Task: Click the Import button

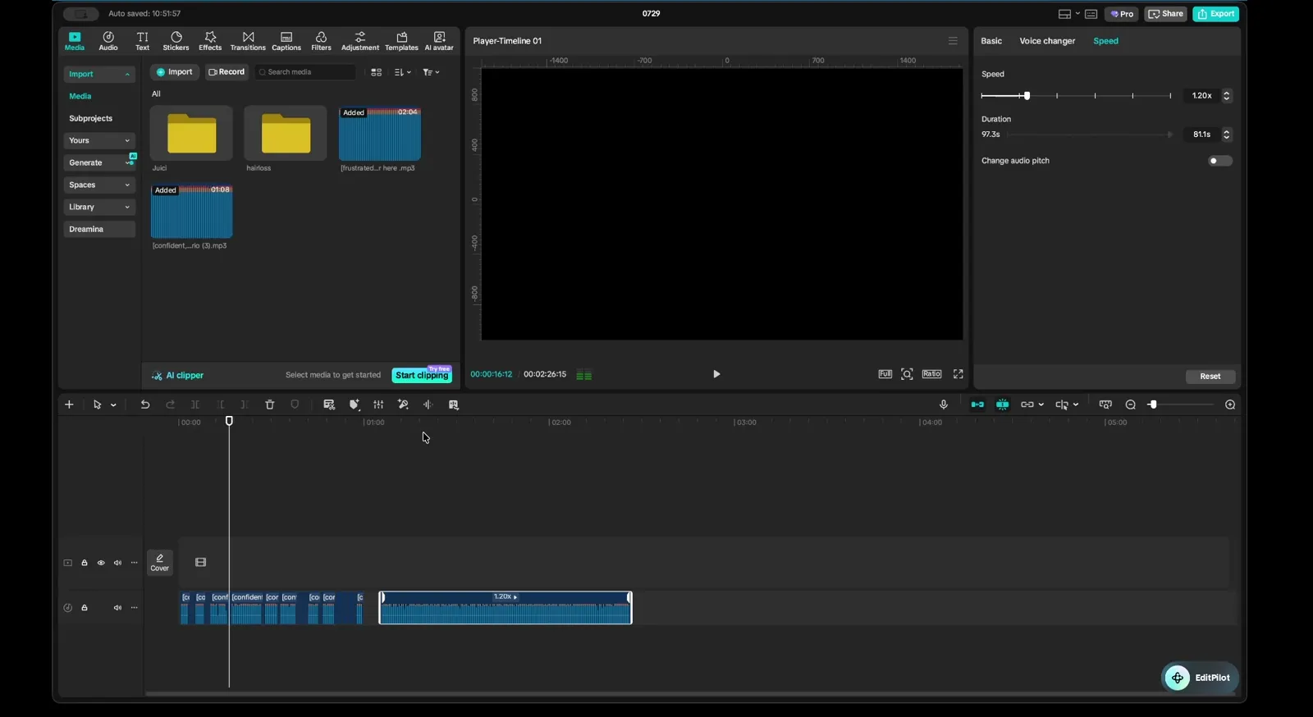Action: tap(175, 72)
